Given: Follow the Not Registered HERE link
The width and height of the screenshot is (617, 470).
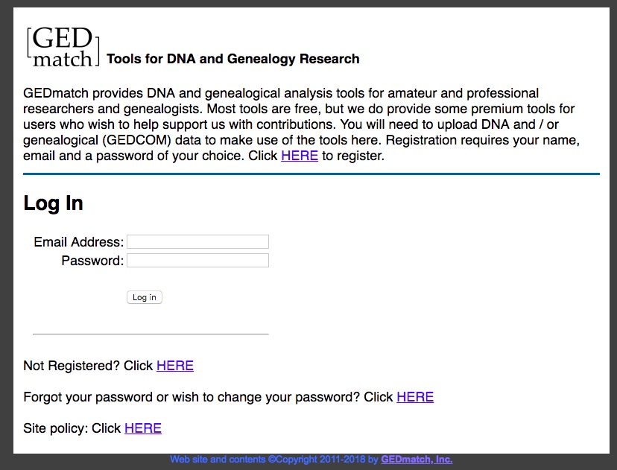Looking at the screenshot, I should pos(175,366).
